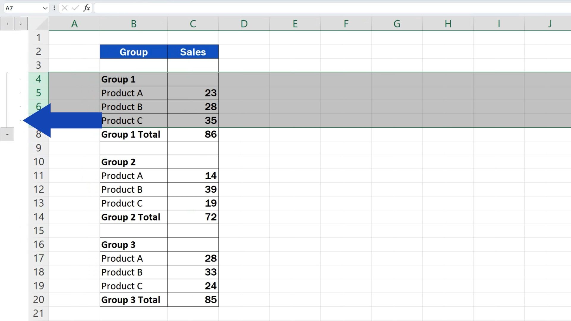
Task: Select column G header
Action: click(x=397, y=24)
